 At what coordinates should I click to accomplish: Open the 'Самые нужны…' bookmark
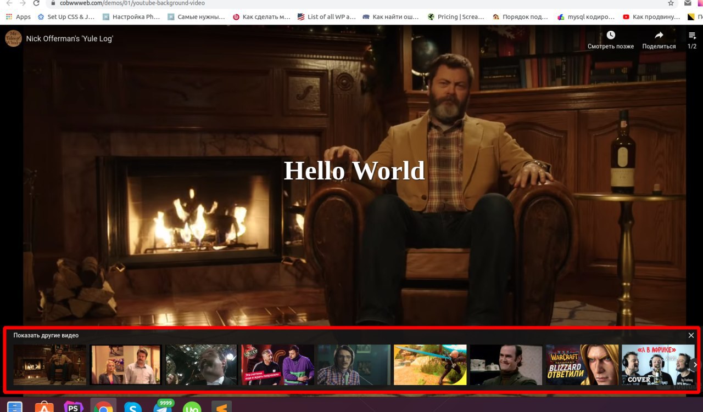196,17
